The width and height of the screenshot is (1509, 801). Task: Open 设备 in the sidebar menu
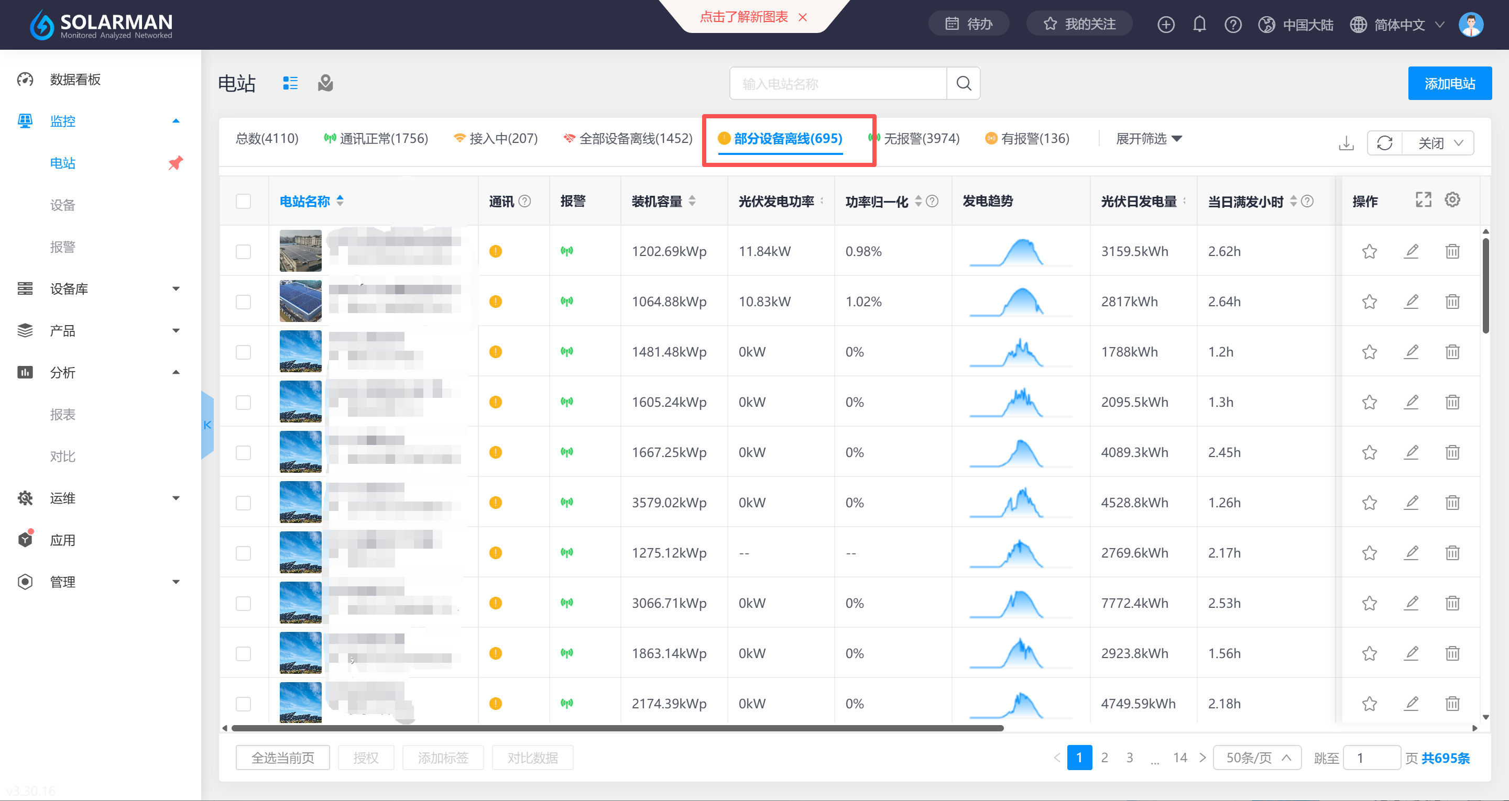(63, 205)
